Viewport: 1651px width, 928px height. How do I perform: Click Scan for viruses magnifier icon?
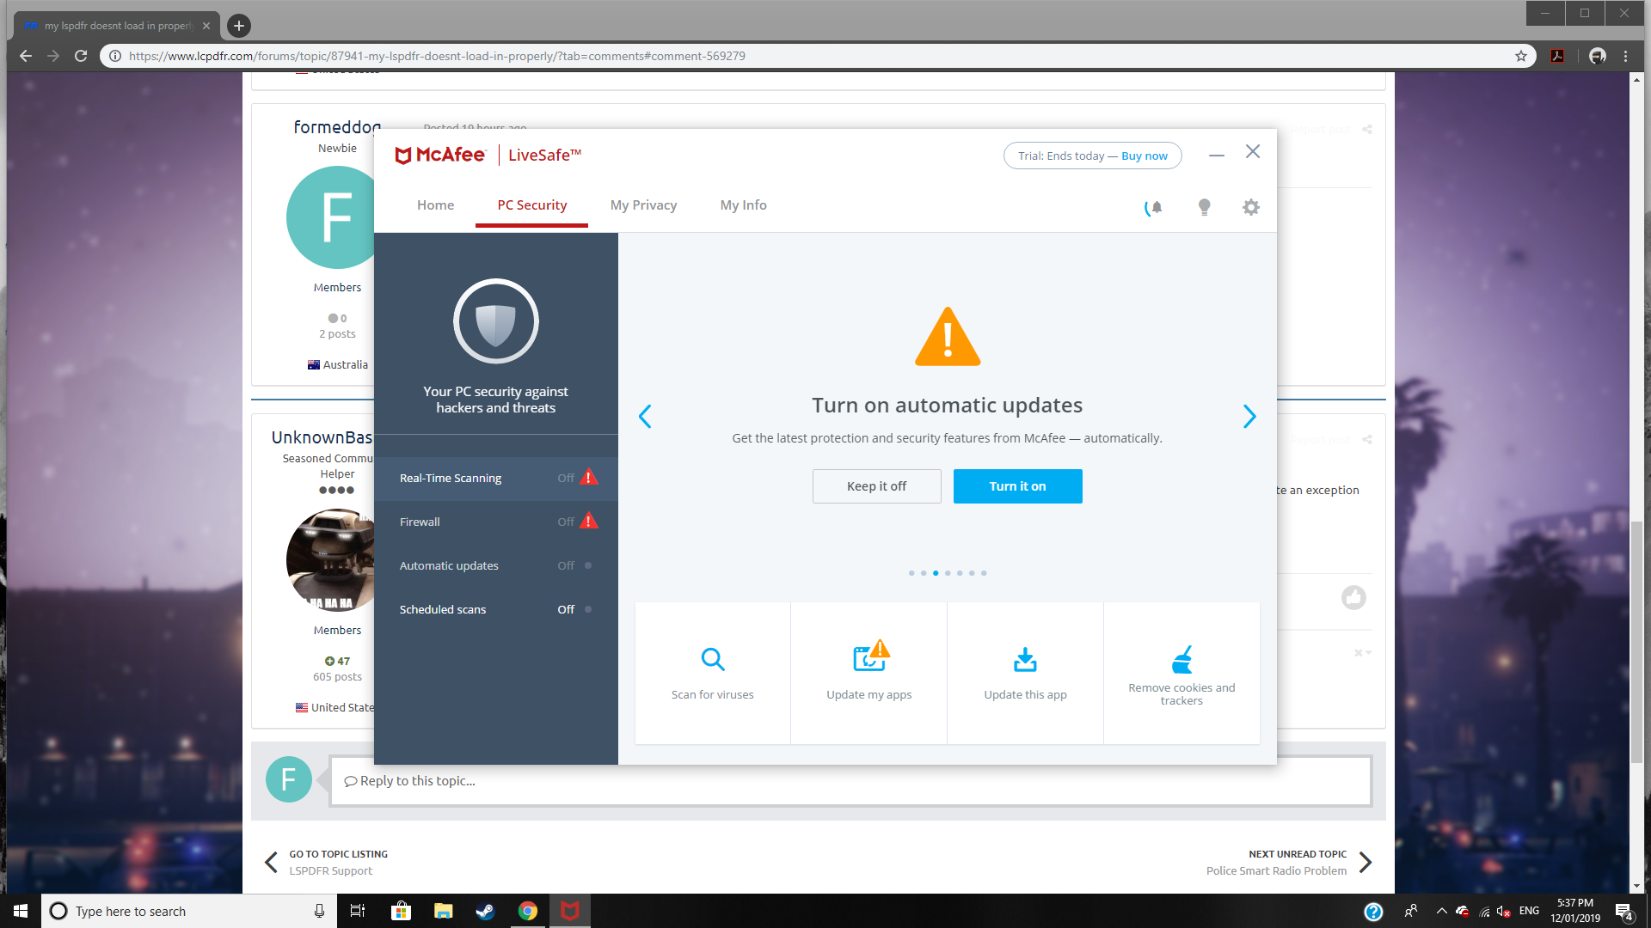(x=712, y=659)
